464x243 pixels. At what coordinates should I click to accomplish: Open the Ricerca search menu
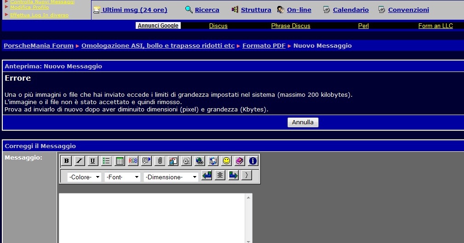(207, 10)
